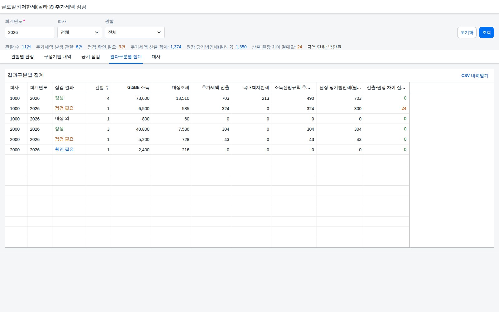
Task: Click 대상조세 value 7,536
Action: tap(184, 129)
